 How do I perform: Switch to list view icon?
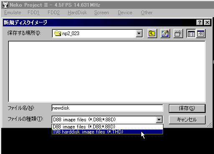coord(191,33)
